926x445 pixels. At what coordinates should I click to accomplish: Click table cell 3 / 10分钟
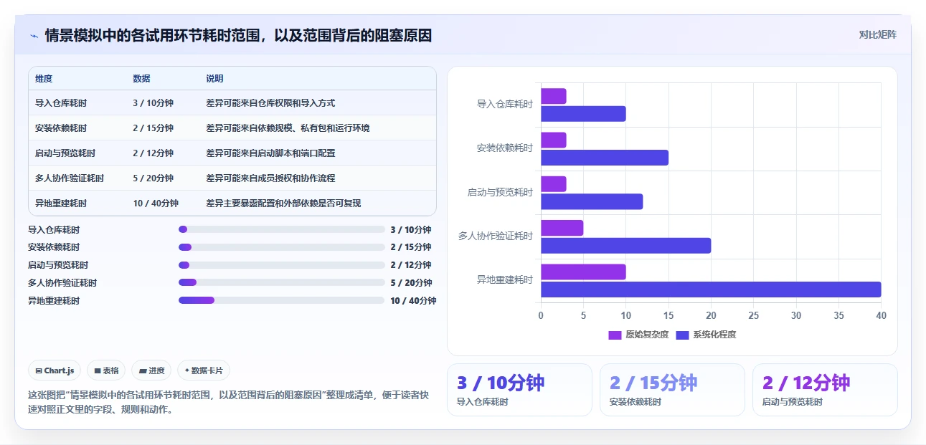click(153, 102)
